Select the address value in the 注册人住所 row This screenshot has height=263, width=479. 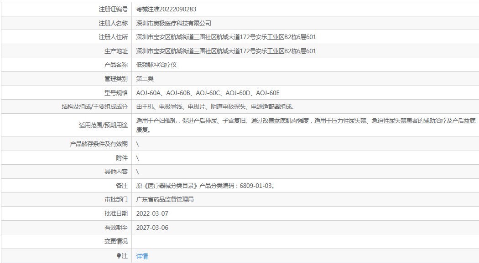click(x=226, y=37)
